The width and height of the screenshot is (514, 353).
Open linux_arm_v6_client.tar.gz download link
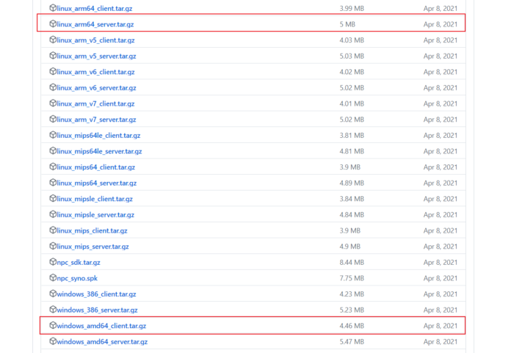95,72
